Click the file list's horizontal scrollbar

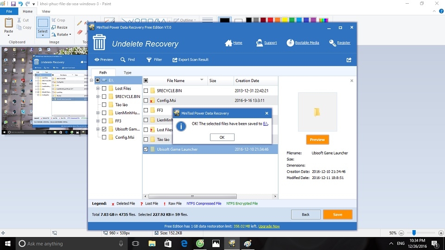(x=192, y=196)
